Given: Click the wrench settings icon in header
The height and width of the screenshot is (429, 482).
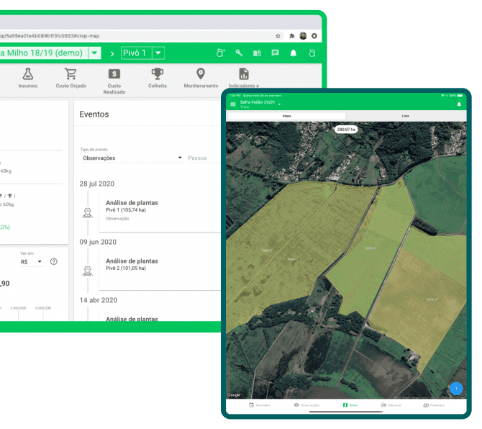Looking at the screenshot, I should [x=239, y=53].
